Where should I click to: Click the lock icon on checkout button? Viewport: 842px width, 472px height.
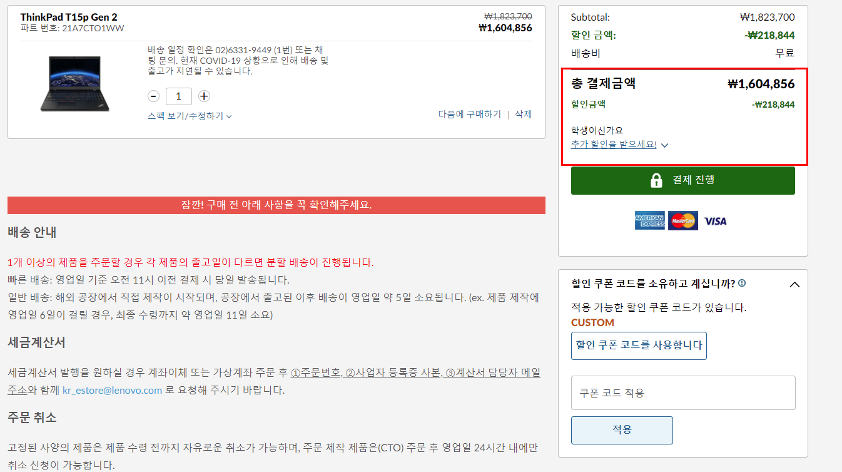(x=656, y=180)
